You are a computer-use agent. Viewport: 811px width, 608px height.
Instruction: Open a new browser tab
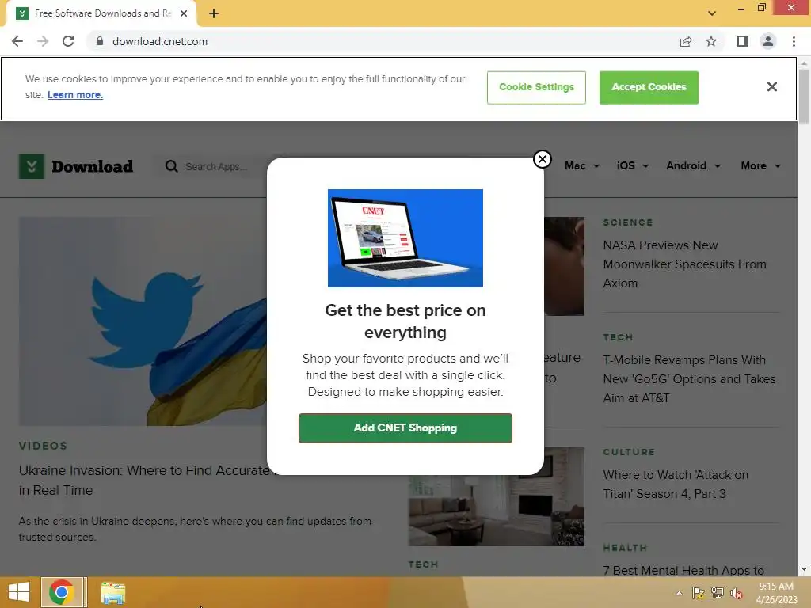coord(214,13)
